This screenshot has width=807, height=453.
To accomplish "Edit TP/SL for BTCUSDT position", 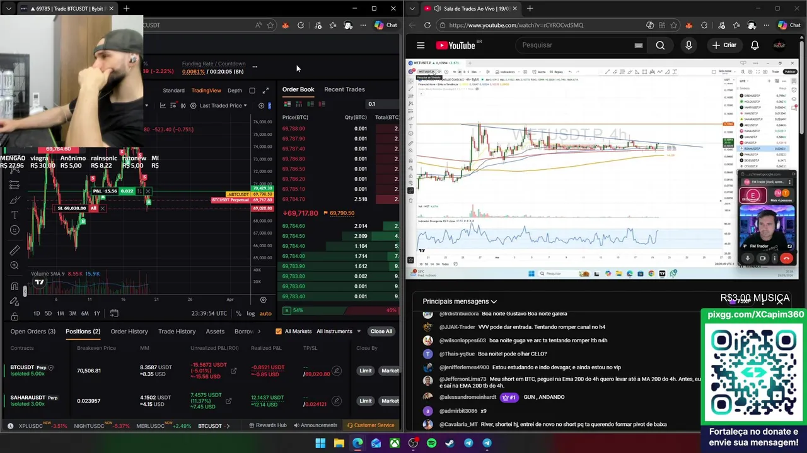I will pos(337,371).
